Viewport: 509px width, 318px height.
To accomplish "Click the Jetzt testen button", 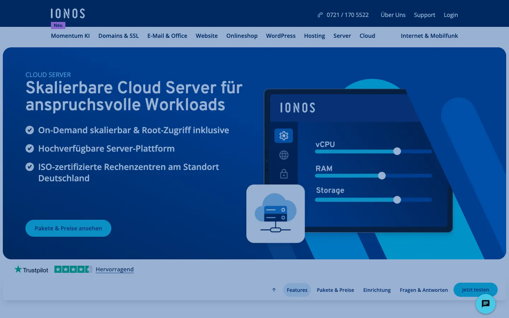I will (x=475, y=290).
